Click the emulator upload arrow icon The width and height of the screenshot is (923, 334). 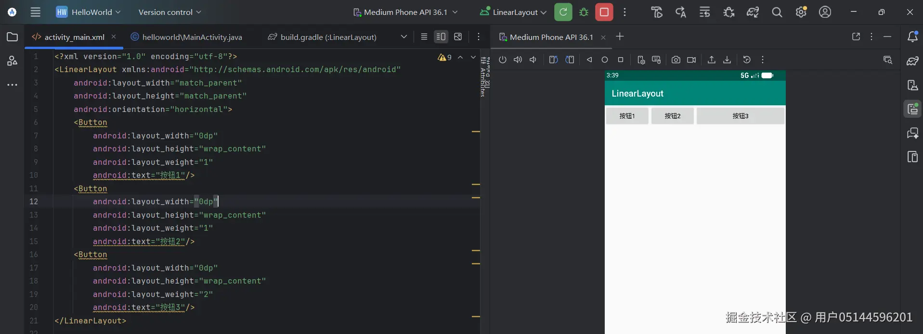711,60
